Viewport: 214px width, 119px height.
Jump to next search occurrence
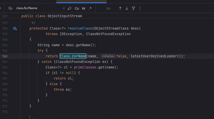[127, 8]
